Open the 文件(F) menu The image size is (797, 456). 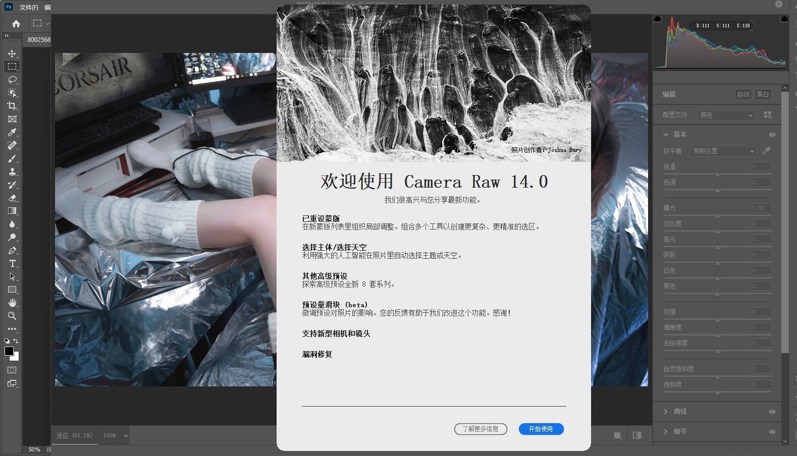point(29,7)
